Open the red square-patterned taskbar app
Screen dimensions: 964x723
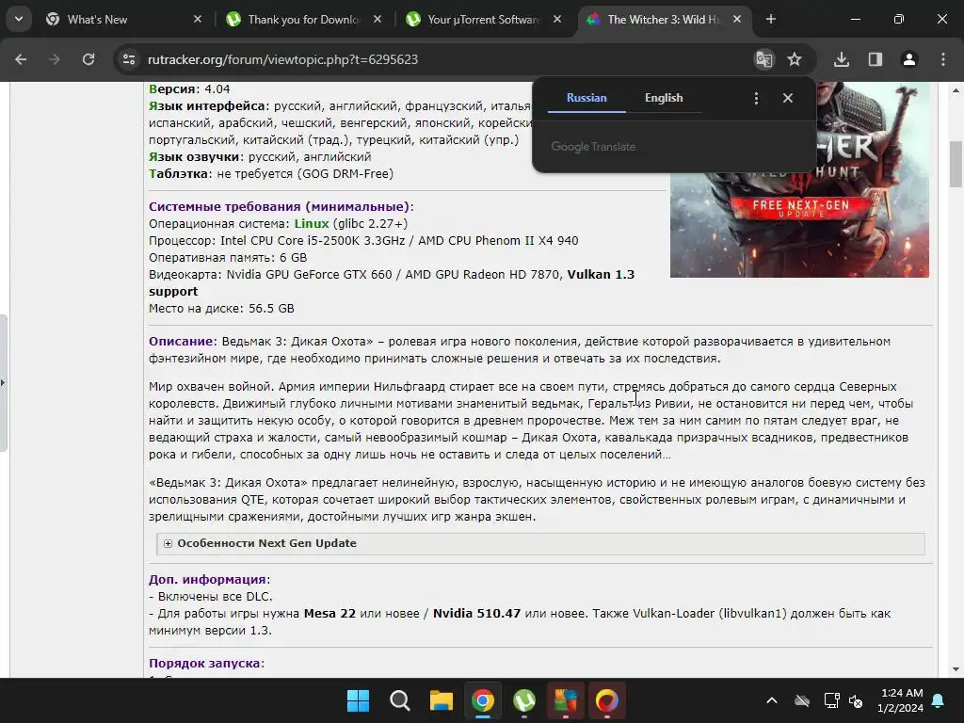point(566,700)
